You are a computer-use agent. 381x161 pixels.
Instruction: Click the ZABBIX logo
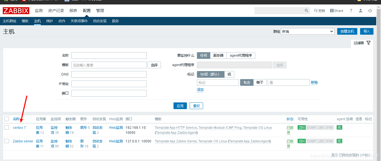click(x=16, y=11)
